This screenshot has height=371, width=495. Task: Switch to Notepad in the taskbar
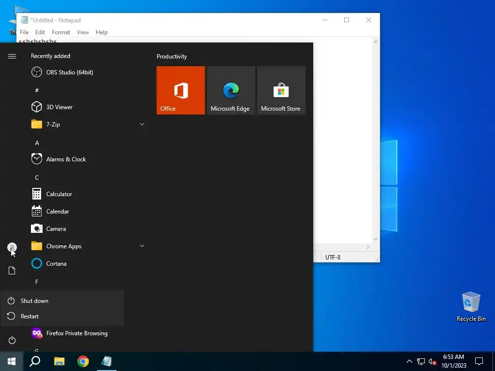click(x=107, y=361)
